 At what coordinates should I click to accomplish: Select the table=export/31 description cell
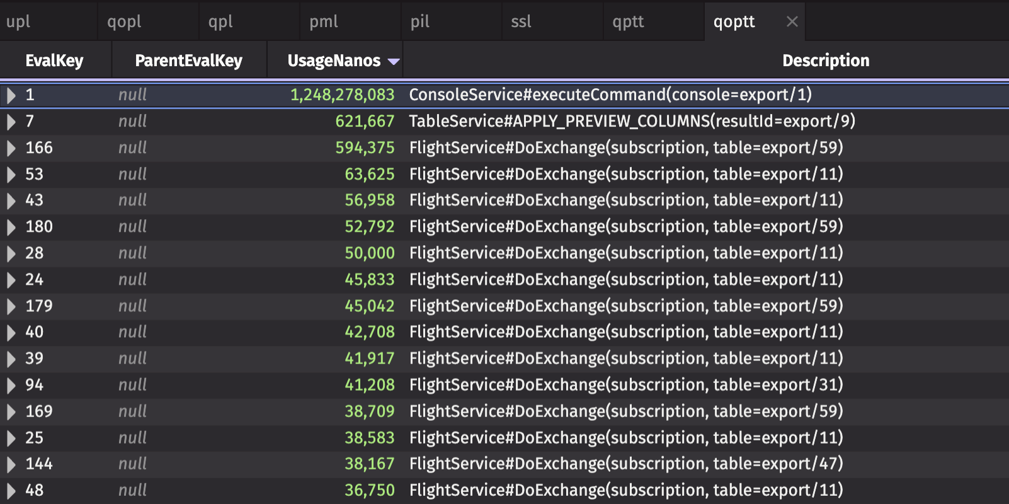pos(625,385)
